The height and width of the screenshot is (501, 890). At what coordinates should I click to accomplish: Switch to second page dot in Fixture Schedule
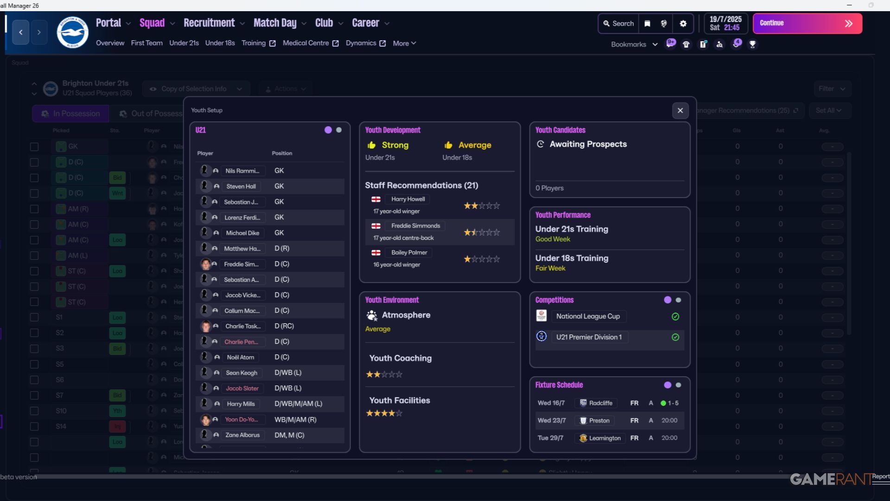point(678,385)
